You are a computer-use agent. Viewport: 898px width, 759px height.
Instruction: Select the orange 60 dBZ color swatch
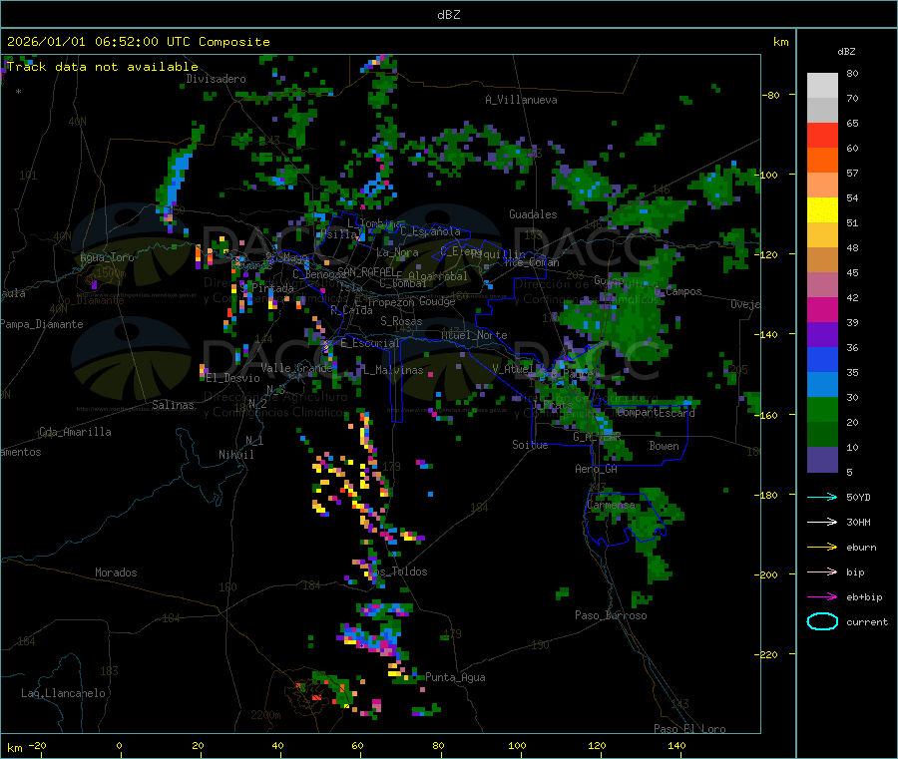(822, 161)
